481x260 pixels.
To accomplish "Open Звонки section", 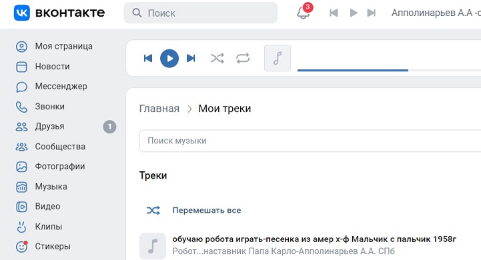I will [x=49, y=107].
